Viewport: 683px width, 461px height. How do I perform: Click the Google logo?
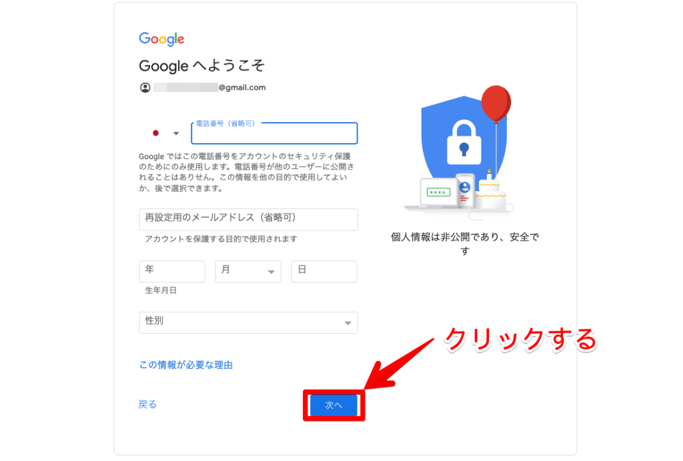coord(161,39)
